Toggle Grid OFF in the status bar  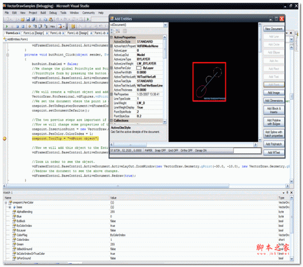click(x=173, y=151)
